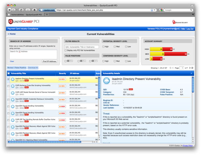The width and height of the screenshot is (201, 155).
Task: Open the browser Home button
Action: 34,10
